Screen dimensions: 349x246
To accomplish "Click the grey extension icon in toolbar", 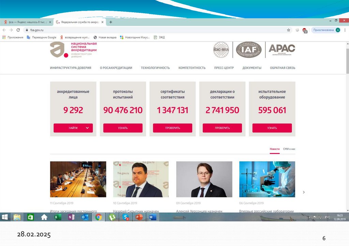I will (x=297, y=30).
